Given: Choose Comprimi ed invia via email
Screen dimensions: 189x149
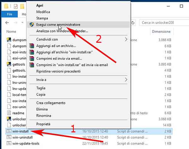Looking at the screenshot, I should pos(59,58).
